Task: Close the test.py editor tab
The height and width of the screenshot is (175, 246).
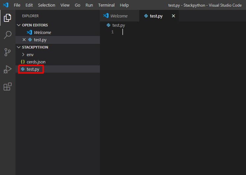Action: click(173, 16)
